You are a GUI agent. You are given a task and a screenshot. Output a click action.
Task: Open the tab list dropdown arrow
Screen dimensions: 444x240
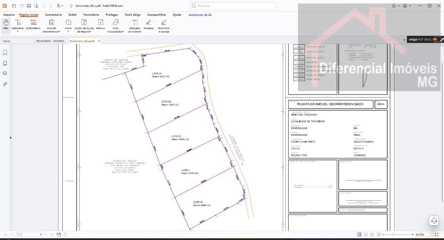(404, 40)
